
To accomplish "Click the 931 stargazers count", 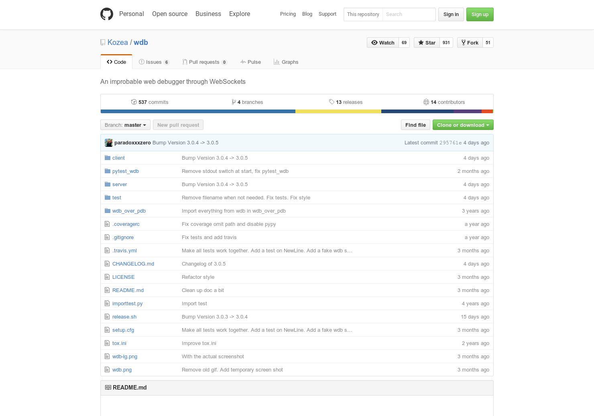I will pyautogui.click(x=446, y=43).
